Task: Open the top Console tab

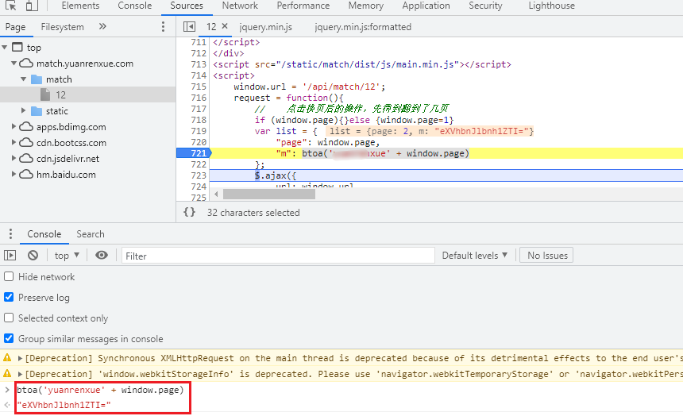Action: pyautogui.click(x=134, y=6)
